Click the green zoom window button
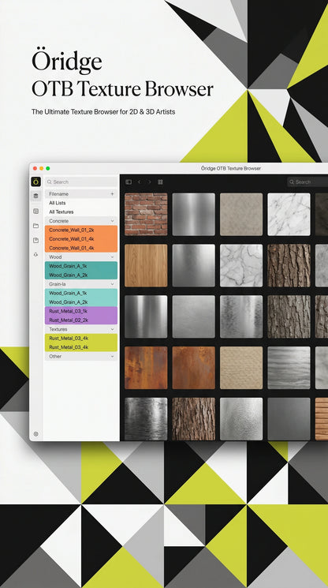Viewport: 328px width, 588px height. pyautogui.click(x=47, y=168)
